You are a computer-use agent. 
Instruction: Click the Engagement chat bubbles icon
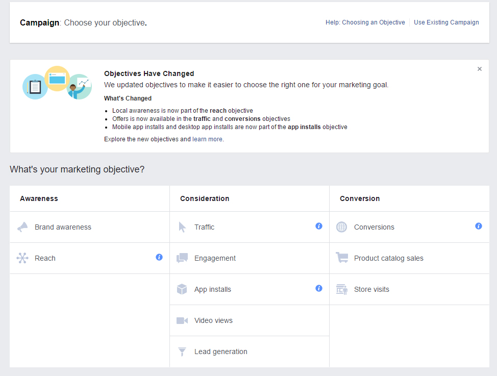182,258
